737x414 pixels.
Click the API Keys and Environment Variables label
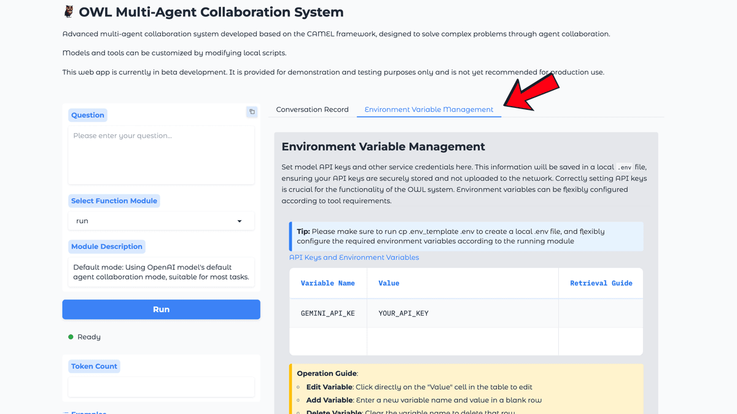354,258
